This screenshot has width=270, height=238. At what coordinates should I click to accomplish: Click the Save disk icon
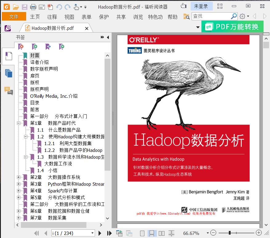(25, 7)
